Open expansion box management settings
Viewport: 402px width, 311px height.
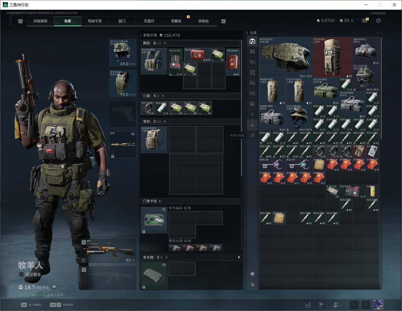(x=252, y=135)
